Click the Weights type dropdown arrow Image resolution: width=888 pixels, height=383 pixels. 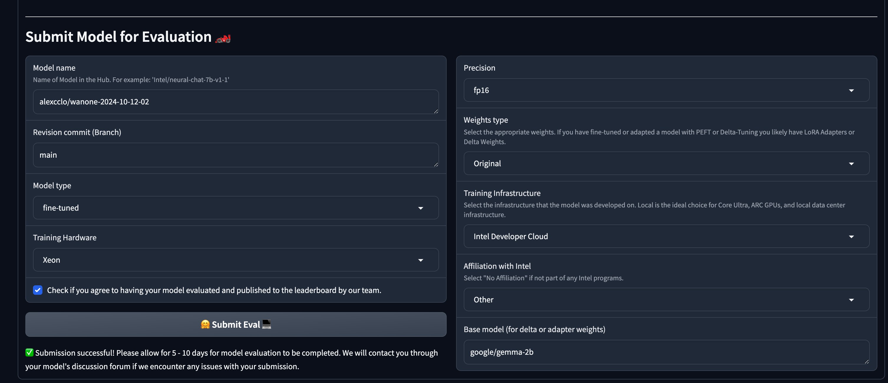pos(851,164)
